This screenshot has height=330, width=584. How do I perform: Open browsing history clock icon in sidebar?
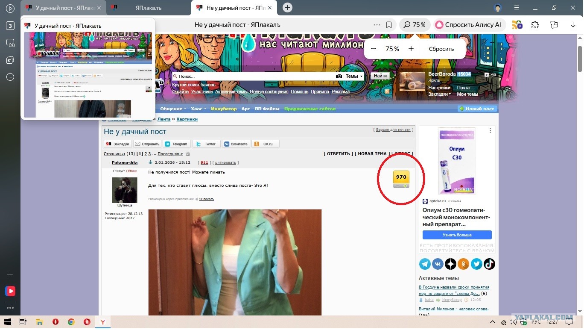coord(10,77)
